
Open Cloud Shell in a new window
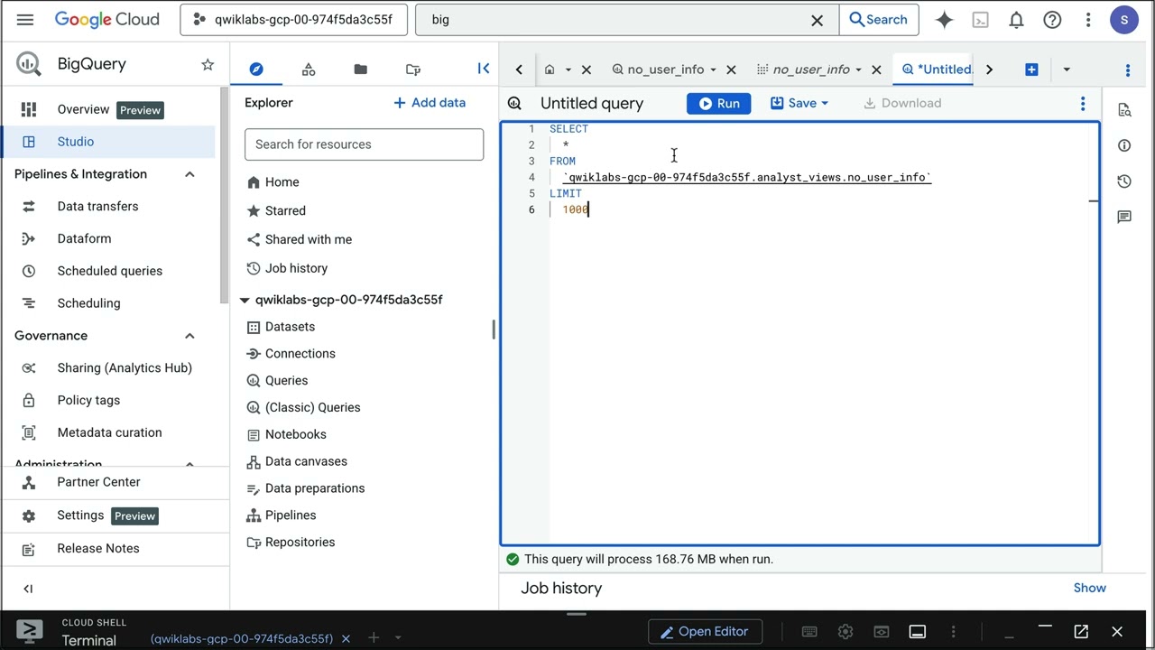(x=1081, y=632)
